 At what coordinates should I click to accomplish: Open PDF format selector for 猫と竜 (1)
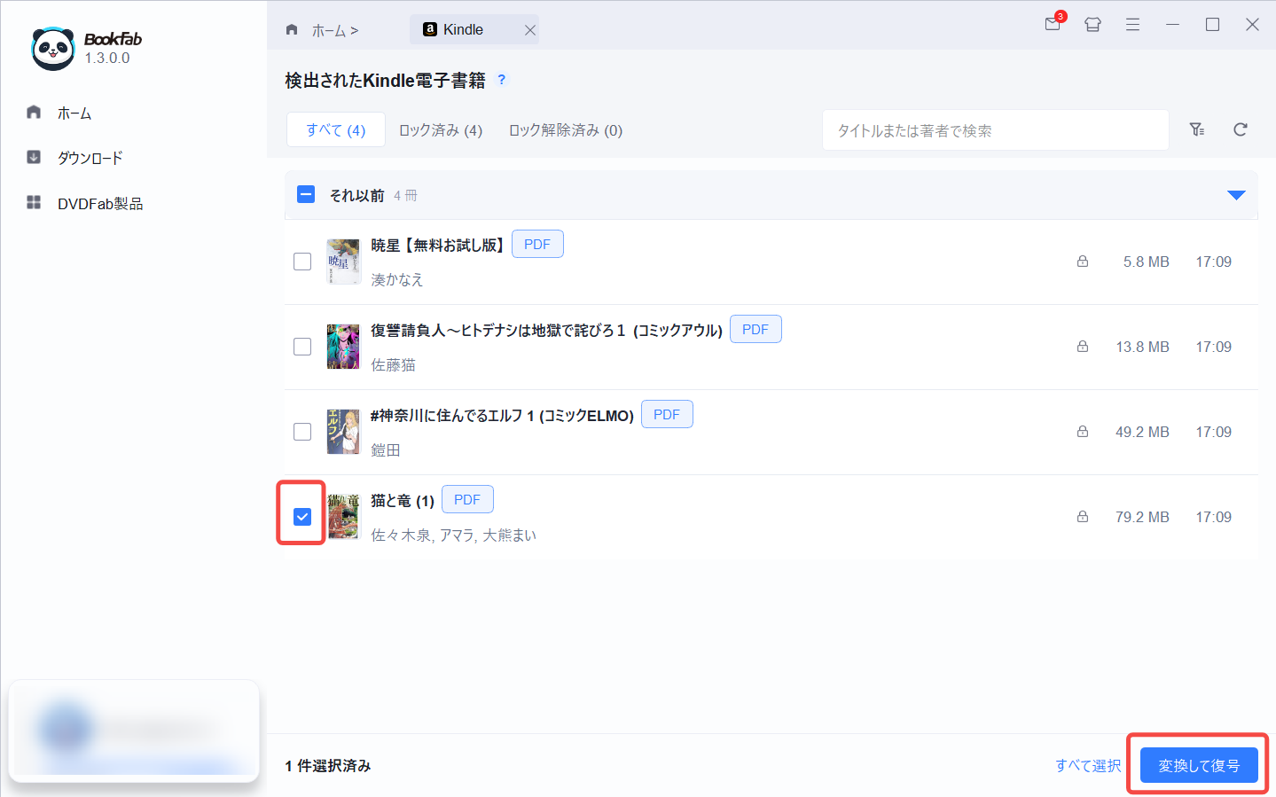[467, 500]
